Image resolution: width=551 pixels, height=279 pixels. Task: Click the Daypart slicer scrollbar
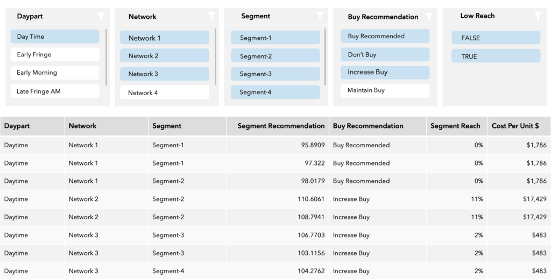(106, 57)
